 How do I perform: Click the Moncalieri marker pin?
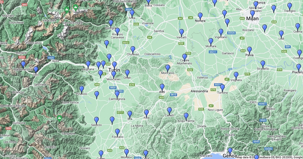(x=114, y=75)
